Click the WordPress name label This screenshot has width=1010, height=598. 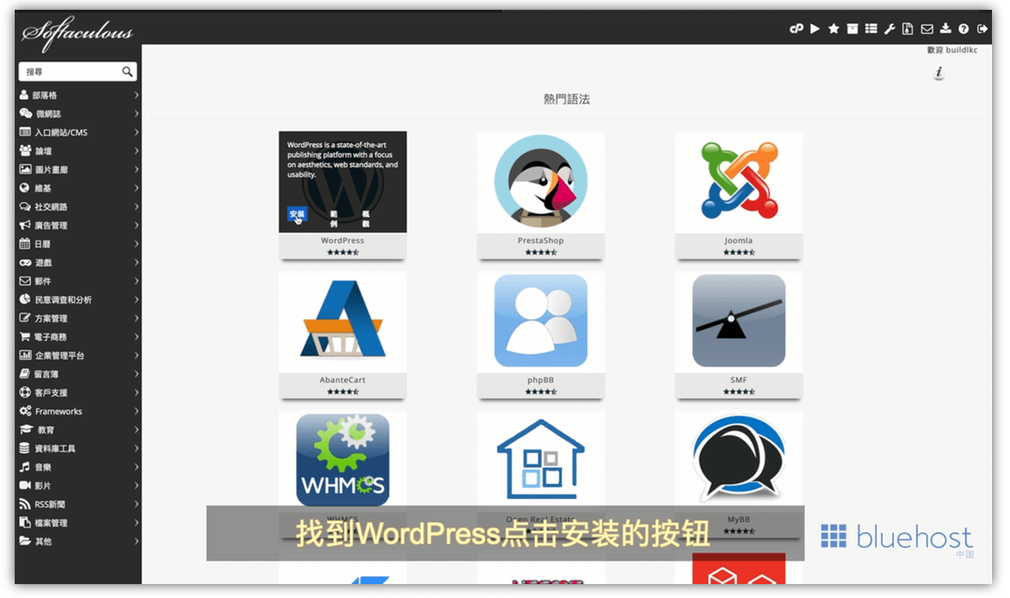(343, 241)
